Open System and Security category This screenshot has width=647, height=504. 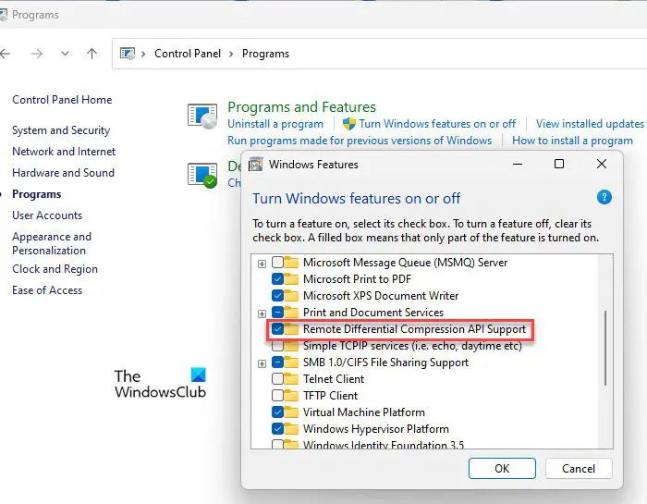[x=61, y=130]
